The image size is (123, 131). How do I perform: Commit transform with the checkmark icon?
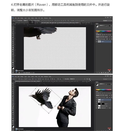click(89, 79)
